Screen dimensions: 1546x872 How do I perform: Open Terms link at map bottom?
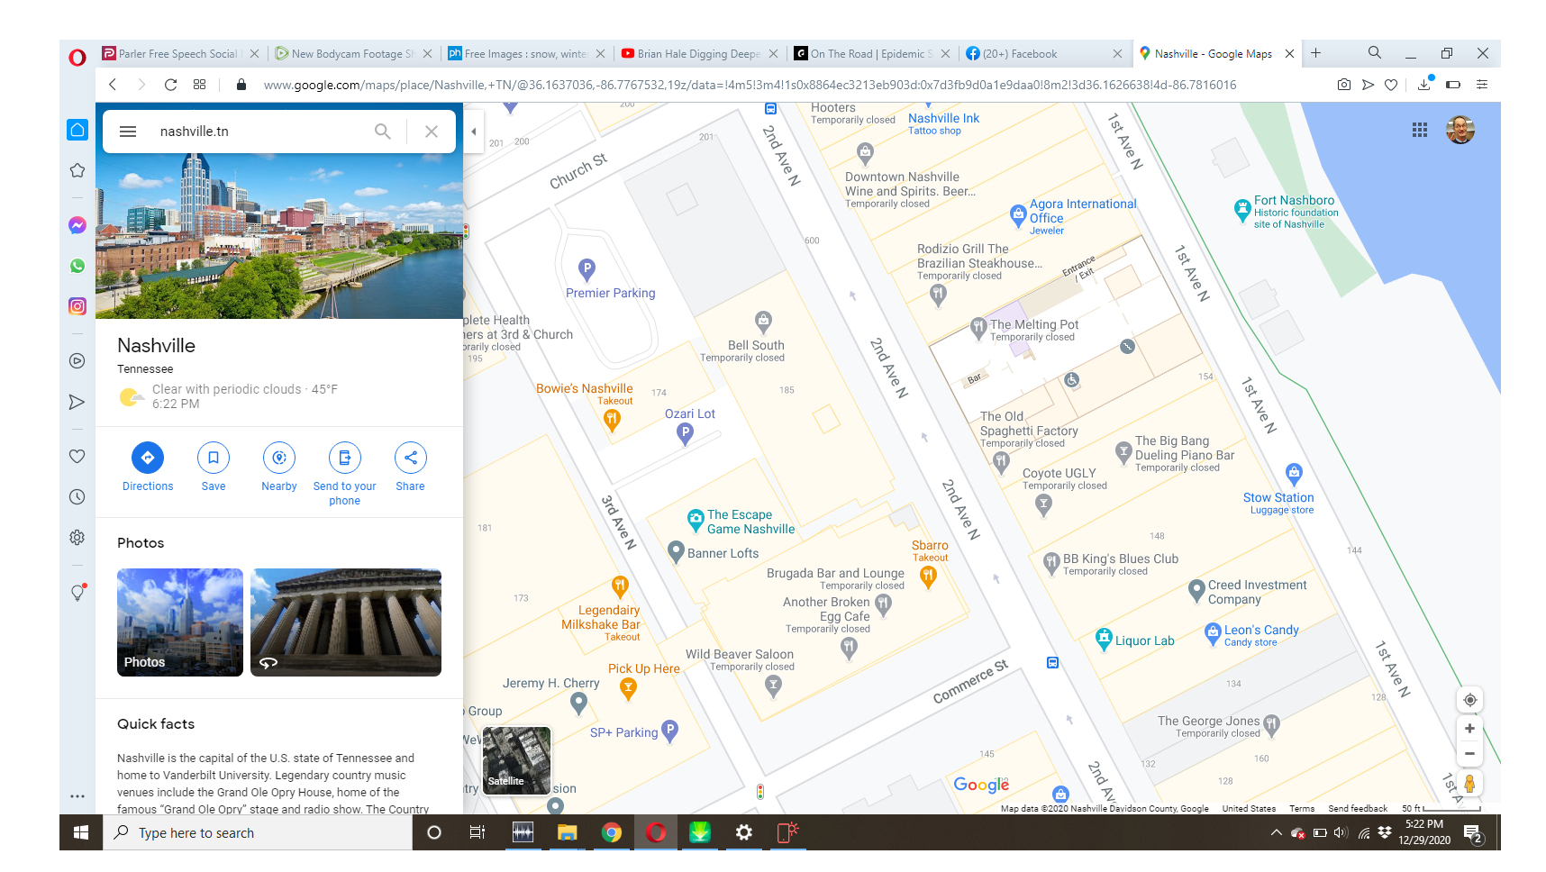pos(1301,809)
